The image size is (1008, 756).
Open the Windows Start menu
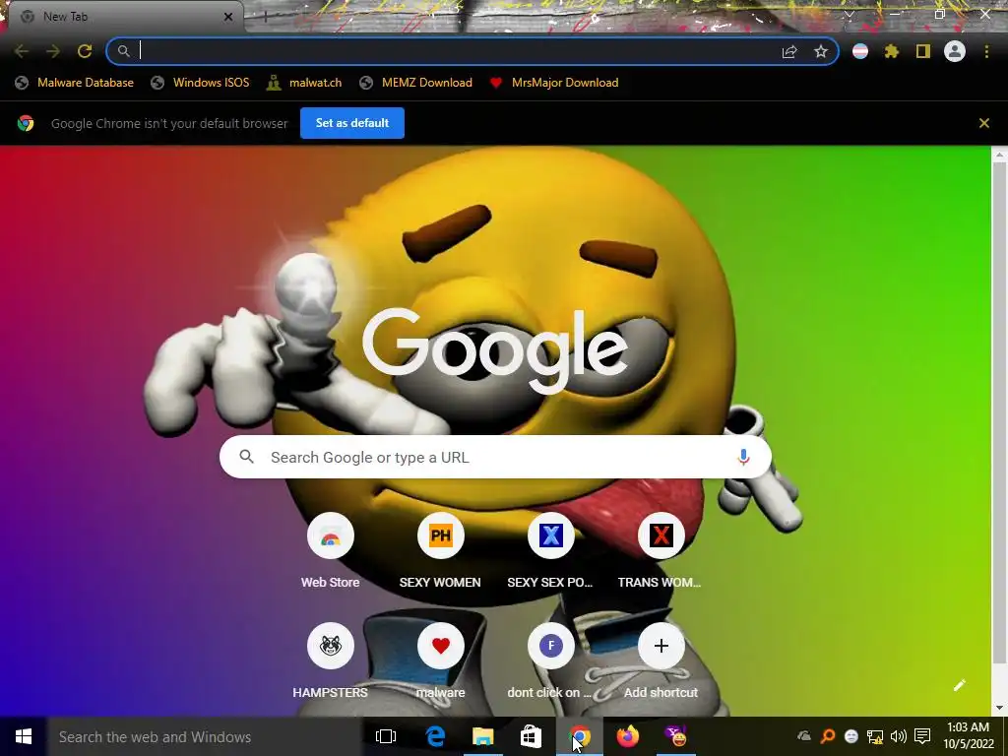click(x=24, y=736)
